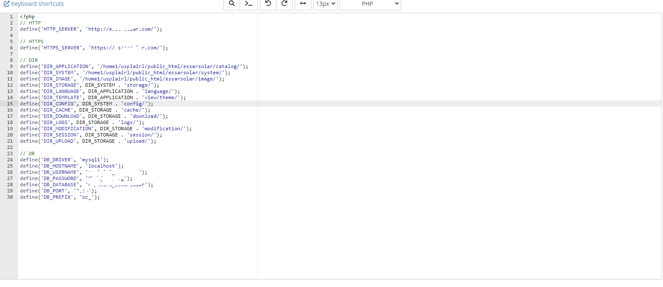663x287 pixels.
Task: Click the 'DIR_MODIFICATION' define line
Action: [x=106, y=129]
